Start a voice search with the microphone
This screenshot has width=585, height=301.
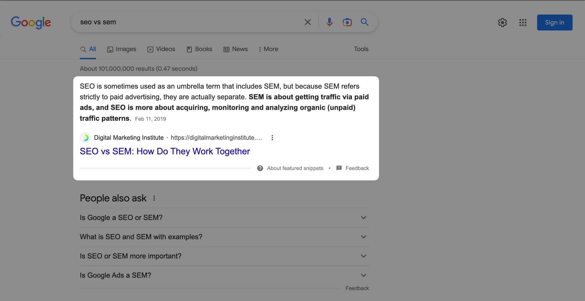coord(330,22)
